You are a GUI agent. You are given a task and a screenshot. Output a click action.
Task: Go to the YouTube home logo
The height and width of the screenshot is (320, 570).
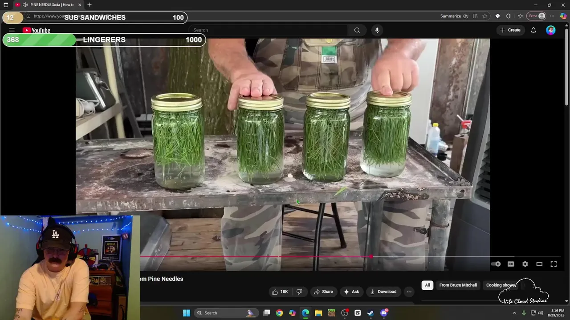[37, 30]
